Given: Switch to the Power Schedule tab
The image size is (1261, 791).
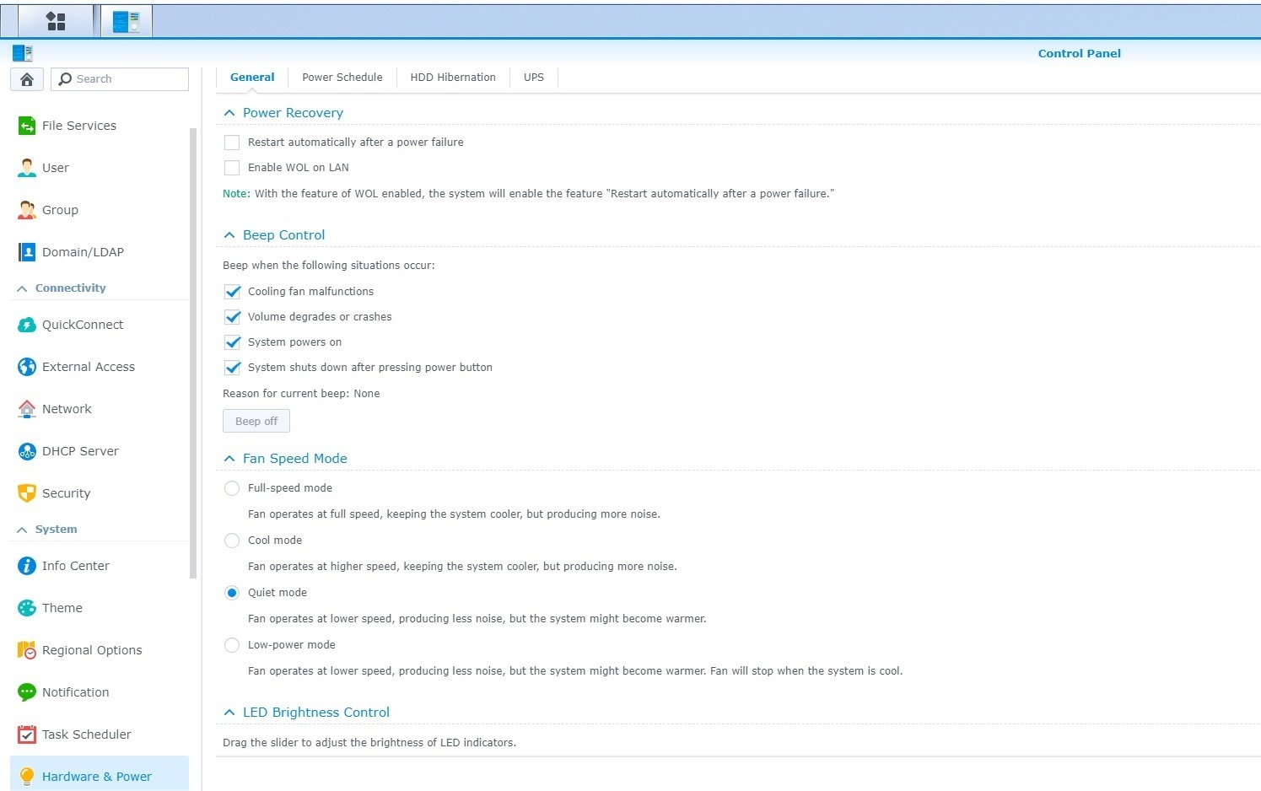Looking at the screenshot, I should pyautogui.click(x=342, y=78).
